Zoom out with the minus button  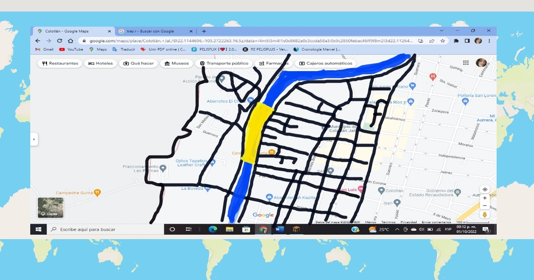tap(485, 205)
